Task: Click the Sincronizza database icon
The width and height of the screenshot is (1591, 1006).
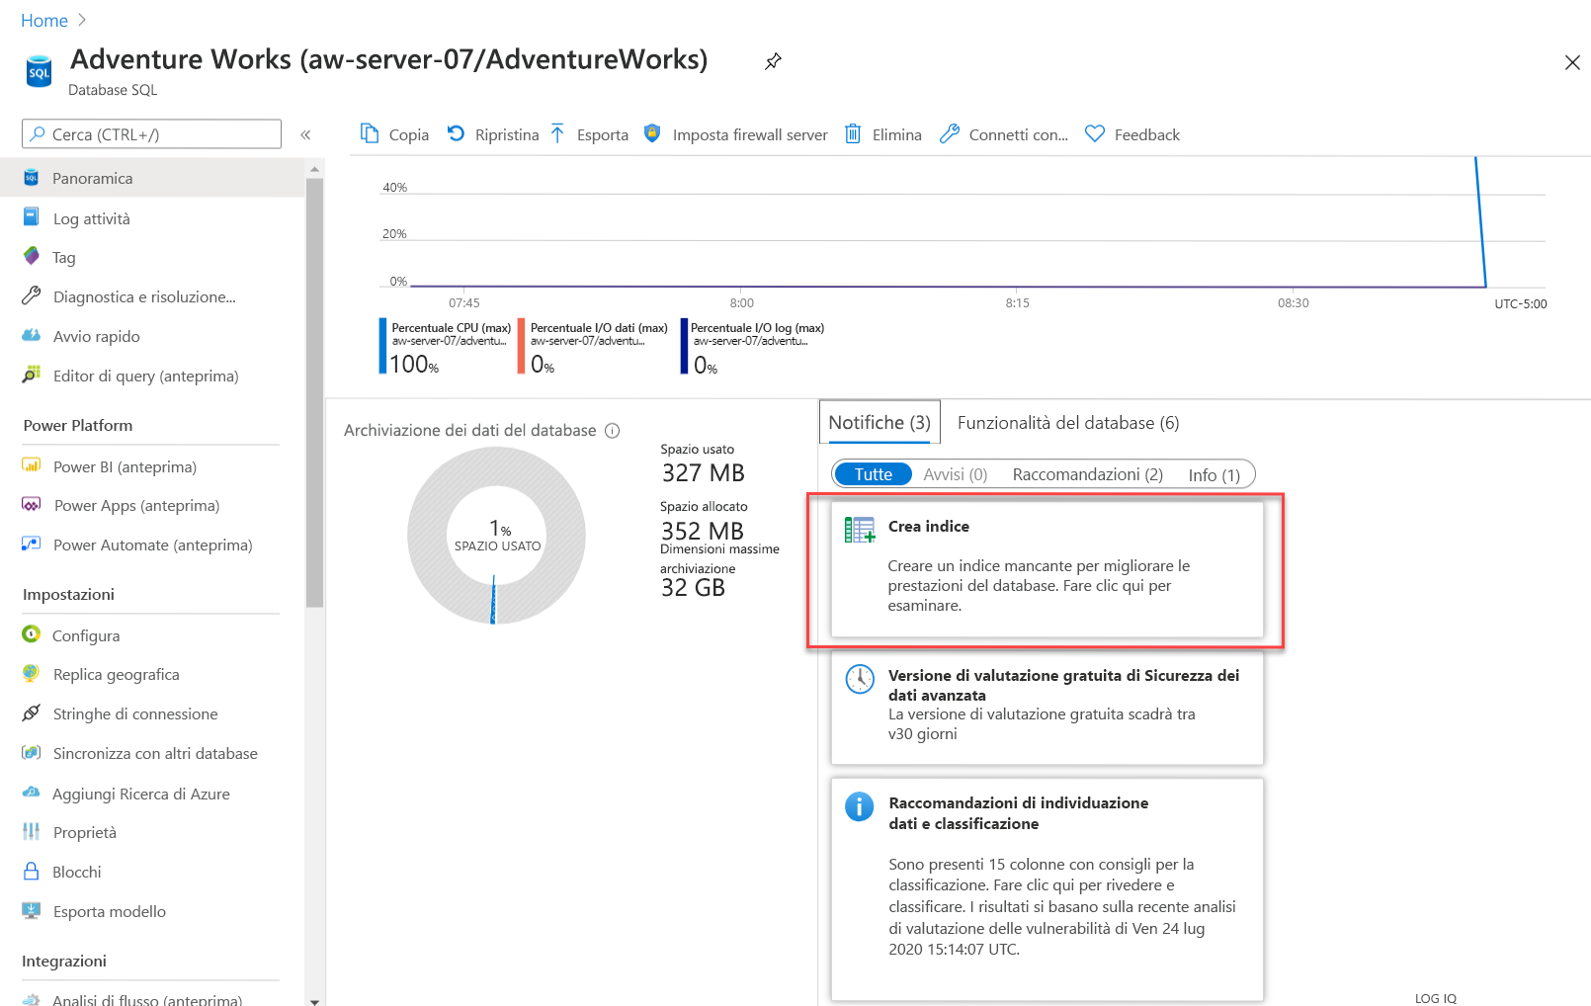Action: [32, 752]
